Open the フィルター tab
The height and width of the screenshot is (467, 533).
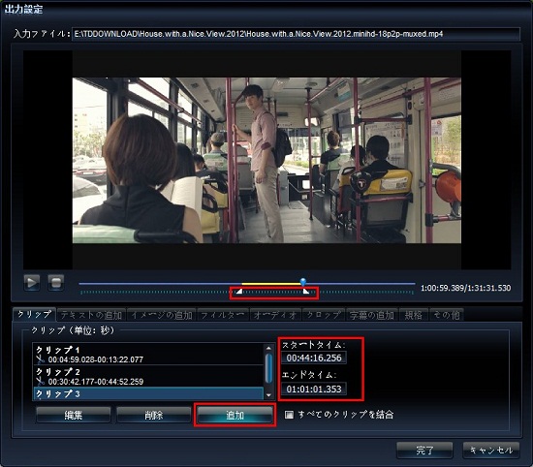[223, 315]
